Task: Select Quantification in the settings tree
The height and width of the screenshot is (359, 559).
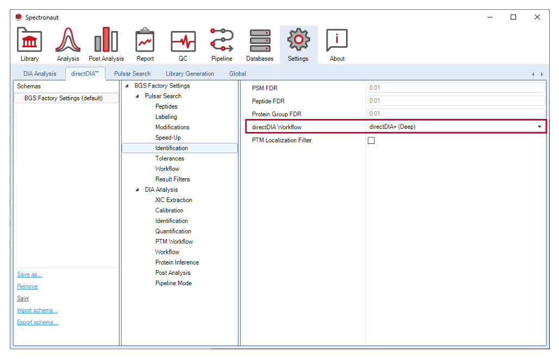Action: 173,231
